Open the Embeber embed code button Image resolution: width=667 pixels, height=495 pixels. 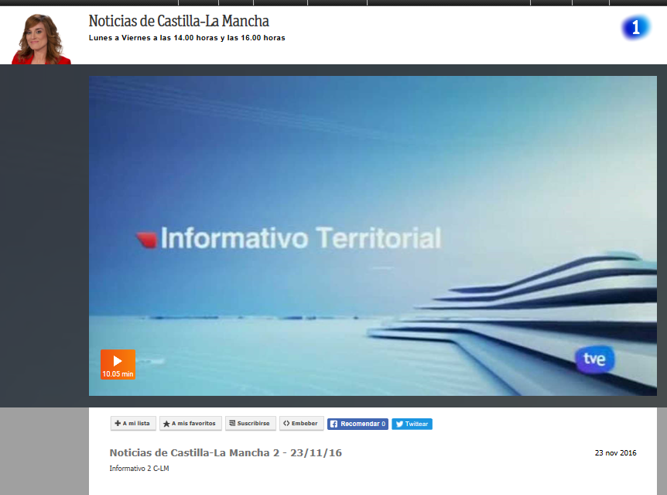(302, 424)
